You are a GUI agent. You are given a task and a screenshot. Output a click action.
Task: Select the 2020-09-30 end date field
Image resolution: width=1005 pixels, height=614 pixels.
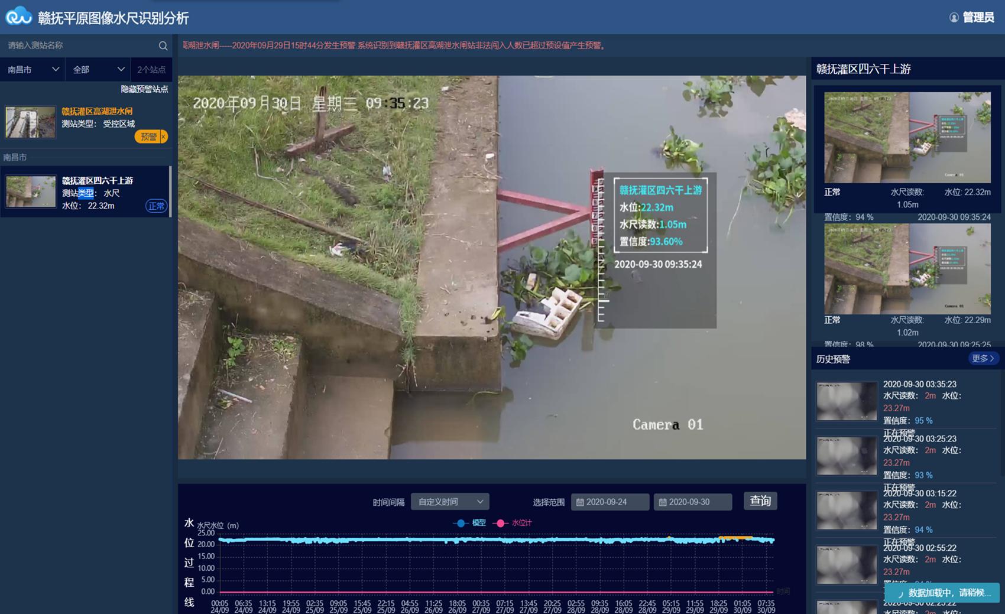[693, 502]
